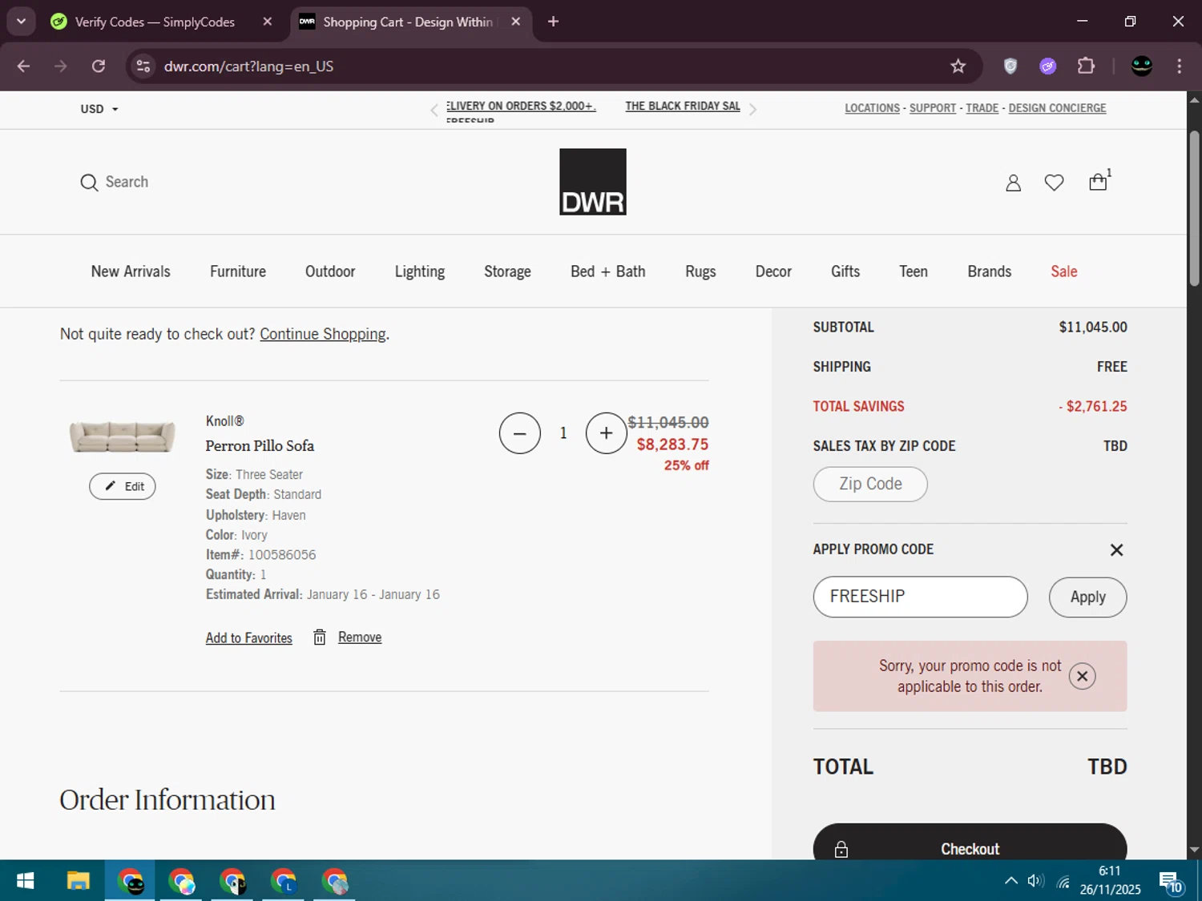1202x901 pixels.
Task: Open The Black Friday Sale banner link
Action: 683,106
